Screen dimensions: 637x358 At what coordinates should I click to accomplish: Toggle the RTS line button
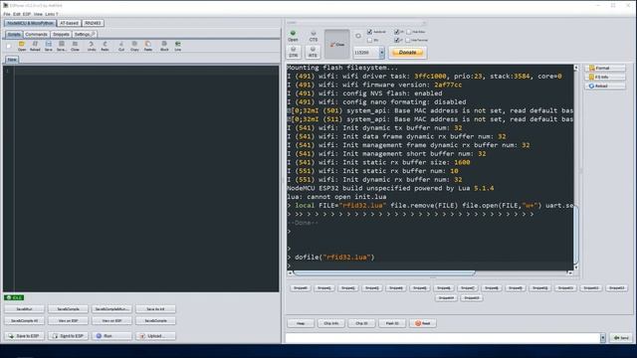tap(313, 52)
